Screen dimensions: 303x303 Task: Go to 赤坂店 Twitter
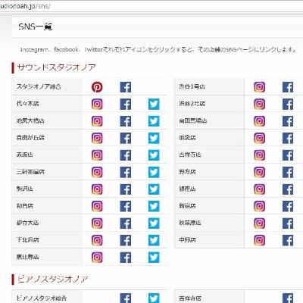pyautogui.click(x=154, y=155)
